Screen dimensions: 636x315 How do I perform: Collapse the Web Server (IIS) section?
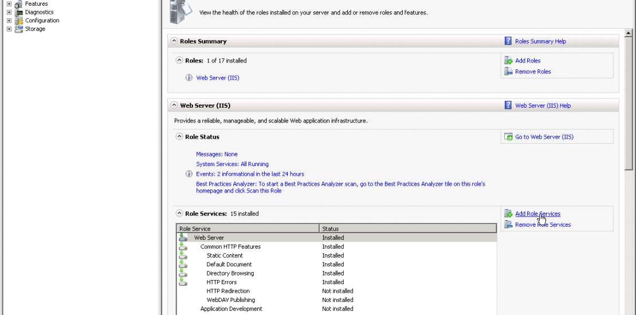pyautogui.click(x=174, y=105)
